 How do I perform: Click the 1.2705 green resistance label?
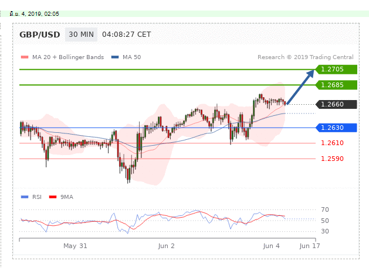tap(336, 70)
